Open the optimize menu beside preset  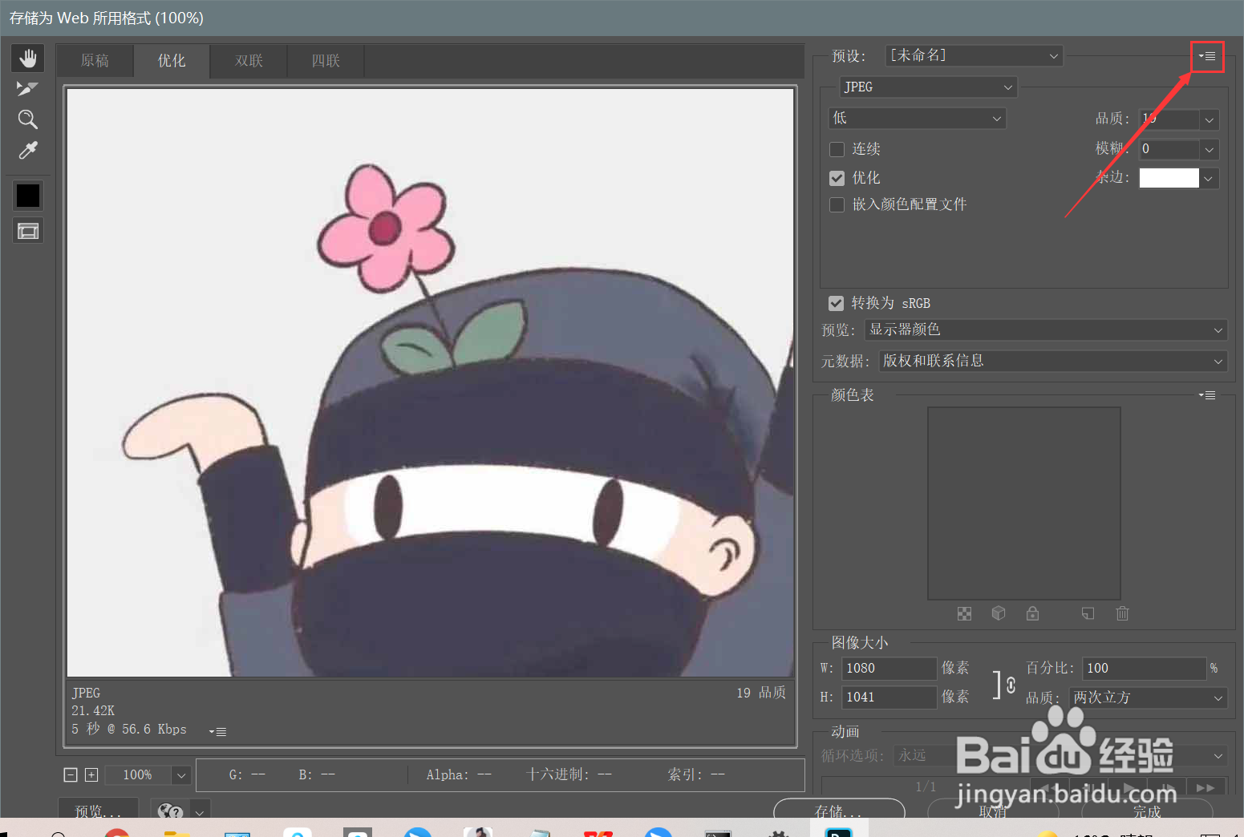pos(1207,56)
